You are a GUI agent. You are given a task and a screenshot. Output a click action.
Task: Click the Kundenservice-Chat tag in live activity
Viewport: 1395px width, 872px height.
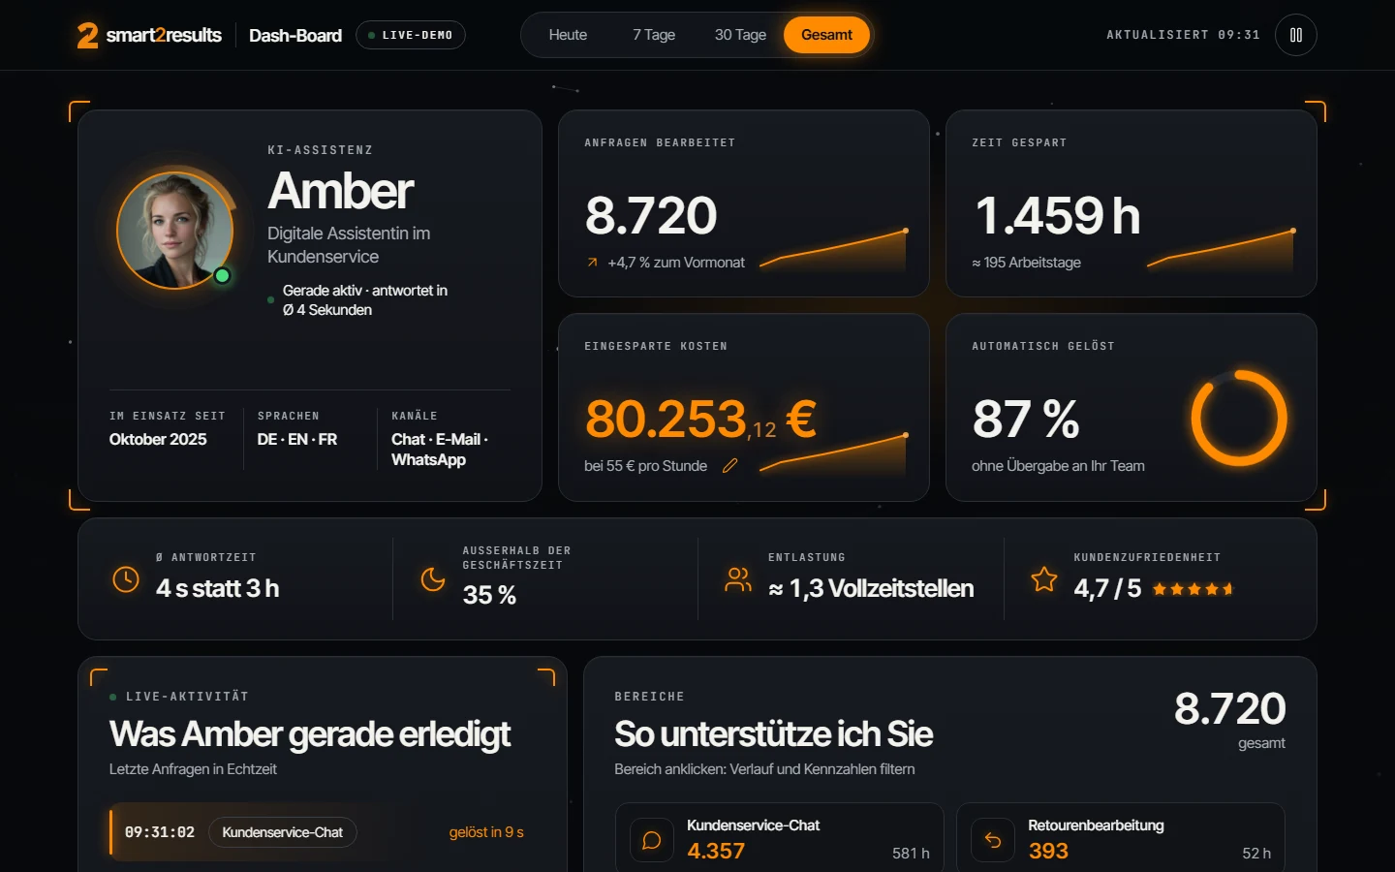click(283, 832)
